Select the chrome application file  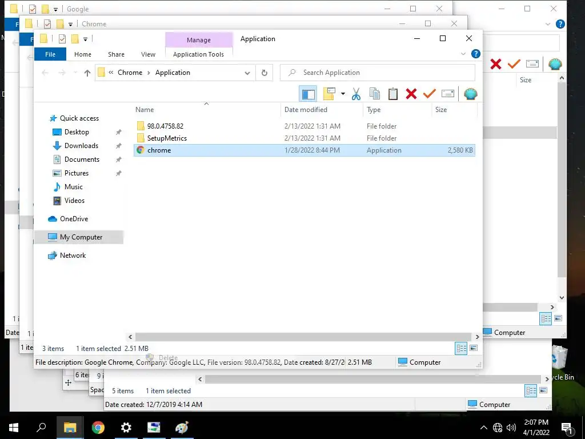(x=304, y=150)
